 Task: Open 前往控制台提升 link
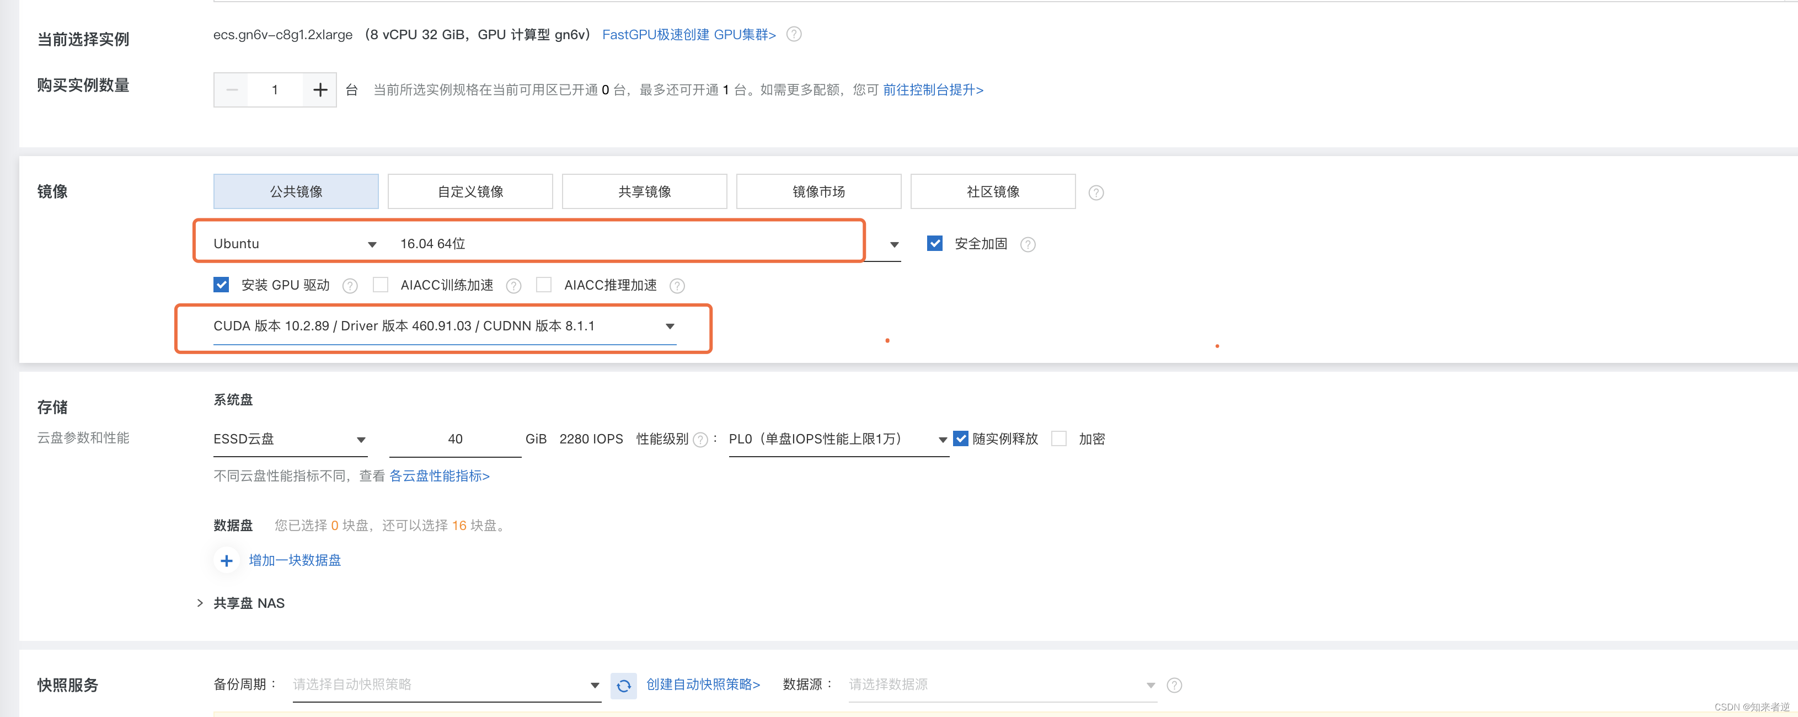point(933,90)
